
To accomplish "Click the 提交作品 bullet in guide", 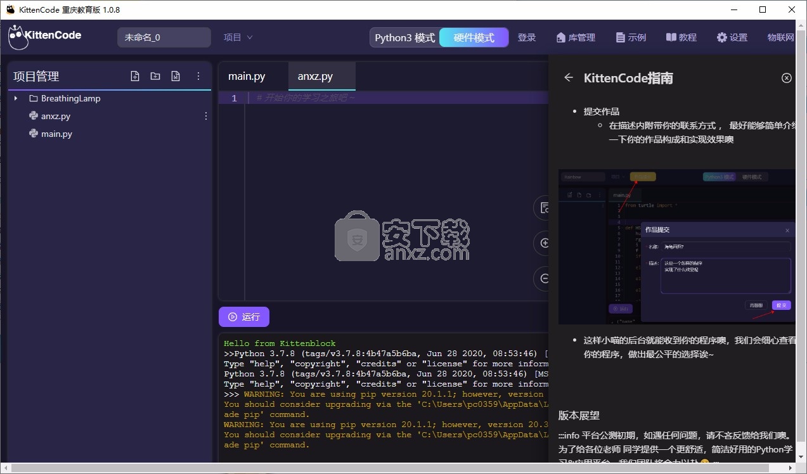I will (602, 111).
